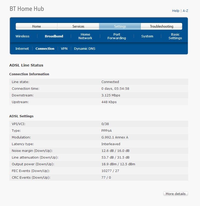Open the System section

147,36
